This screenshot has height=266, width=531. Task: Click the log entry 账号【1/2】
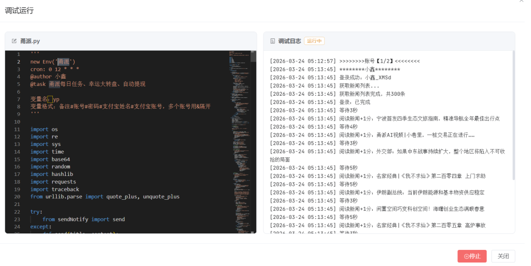(x=345, y=61)
